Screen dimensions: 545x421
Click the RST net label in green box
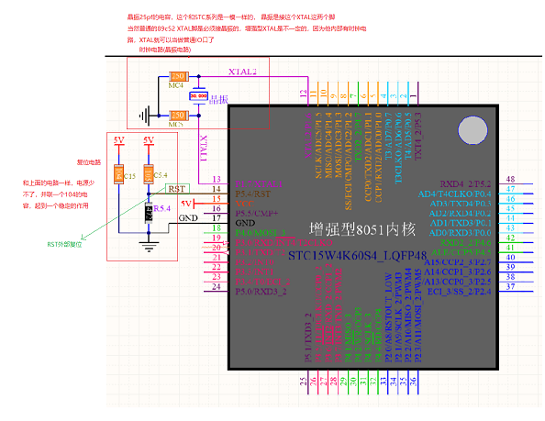pos(177,189)
